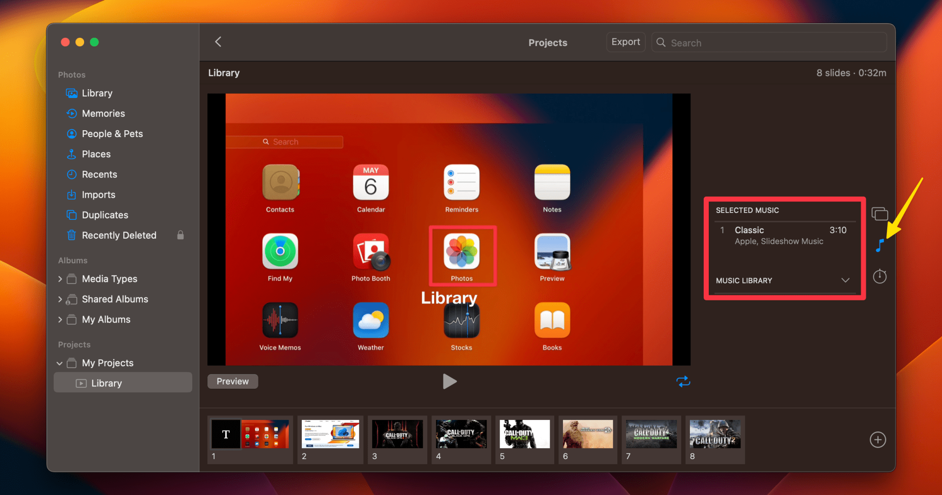Open the slideshow theme picker

click(x=879, y=213)
